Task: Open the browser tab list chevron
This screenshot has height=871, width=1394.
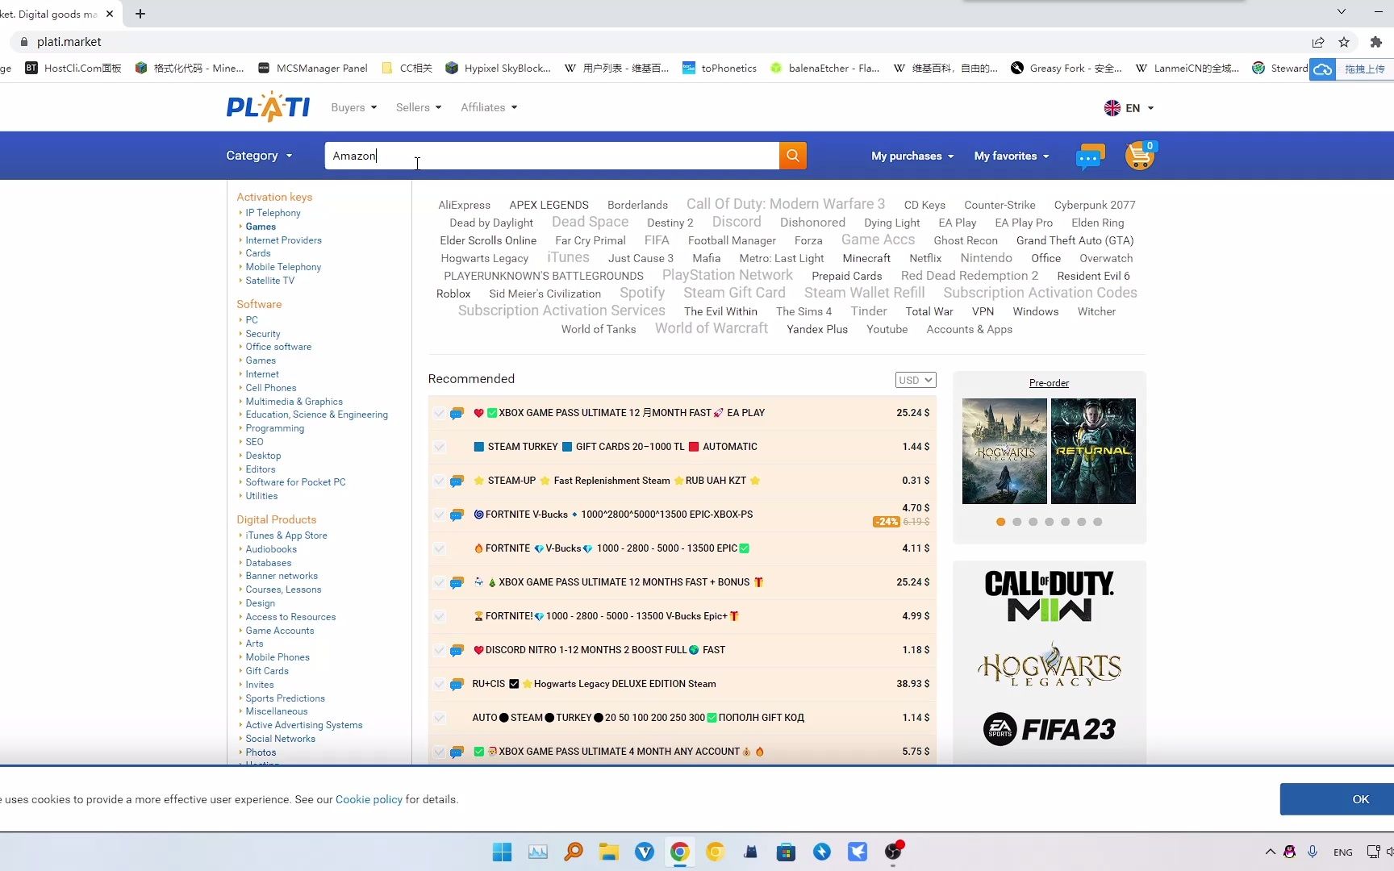Action: click(1341, 11)
